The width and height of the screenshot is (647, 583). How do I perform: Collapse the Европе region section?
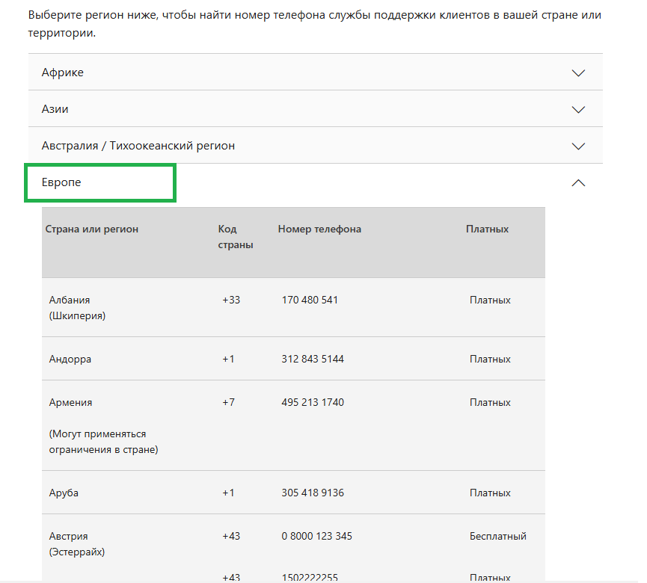[x=315, y=182]
